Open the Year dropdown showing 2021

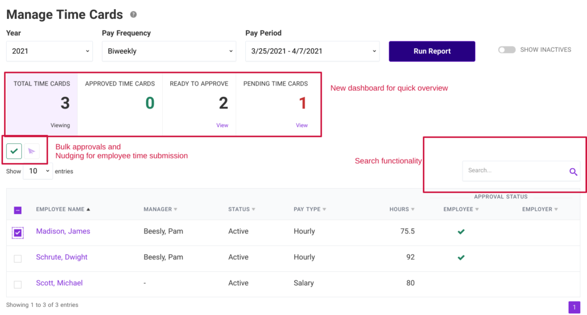point(49,51)
